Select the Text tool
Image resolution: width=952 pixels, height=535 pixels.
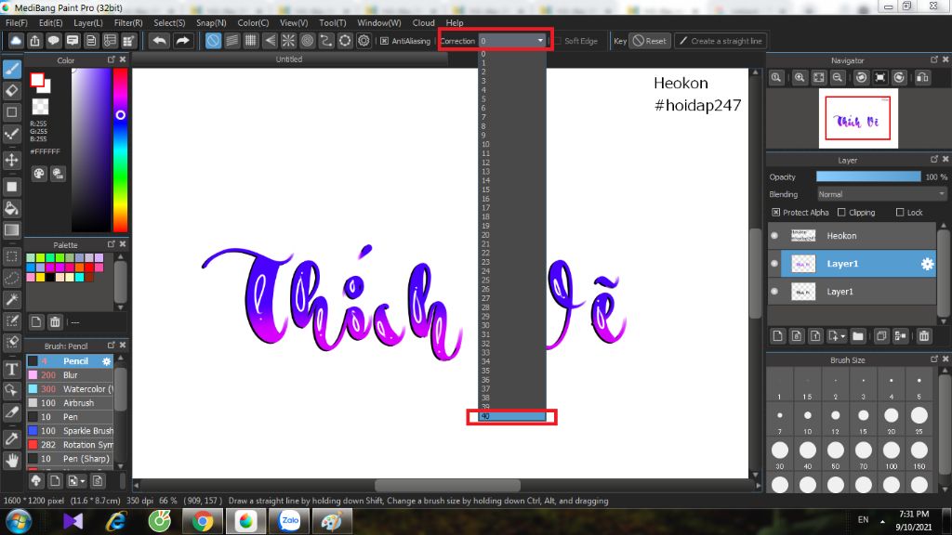point(11,369)
